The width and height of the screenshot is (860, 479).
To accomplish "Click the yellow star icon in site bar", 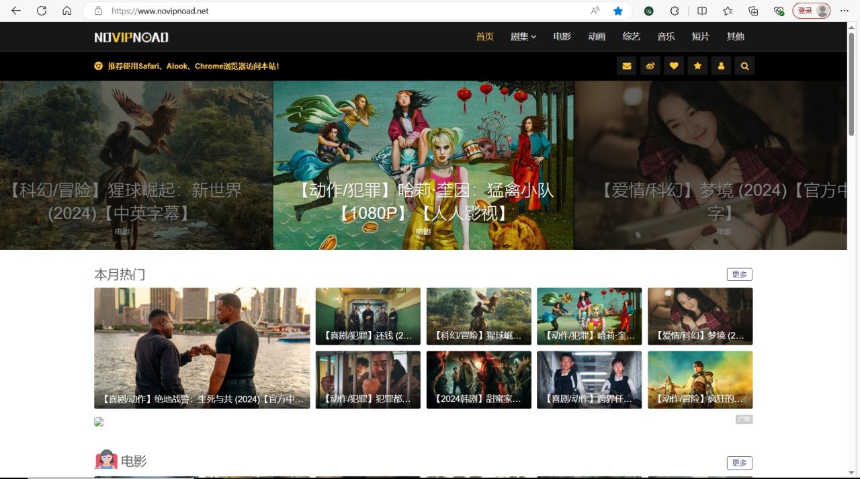I will [697, 66].
